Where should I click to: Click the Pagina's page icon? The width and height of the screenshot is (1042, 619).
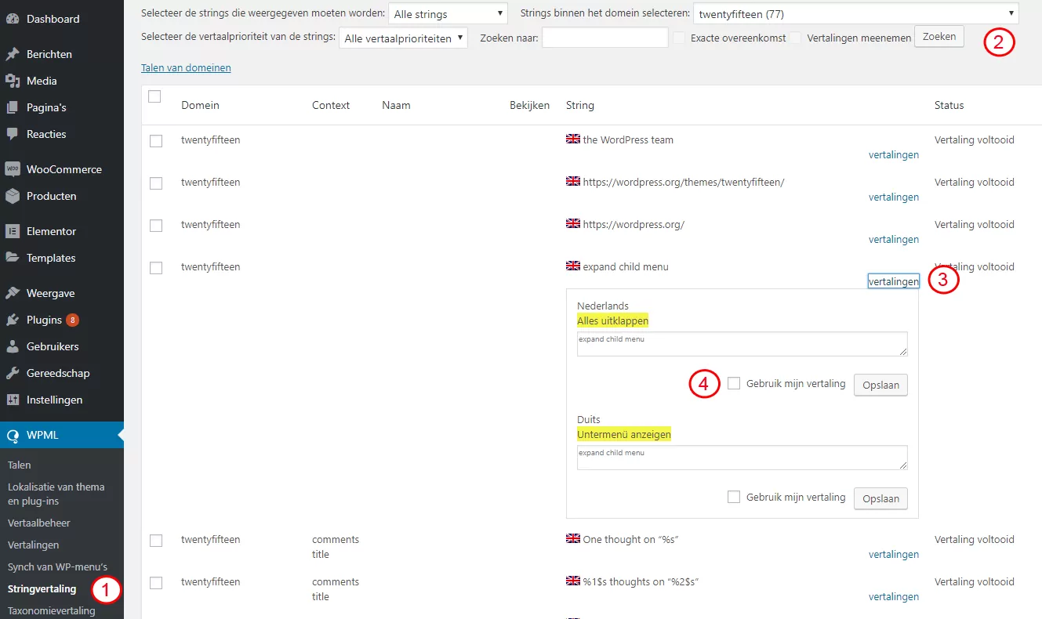(13, 107)
